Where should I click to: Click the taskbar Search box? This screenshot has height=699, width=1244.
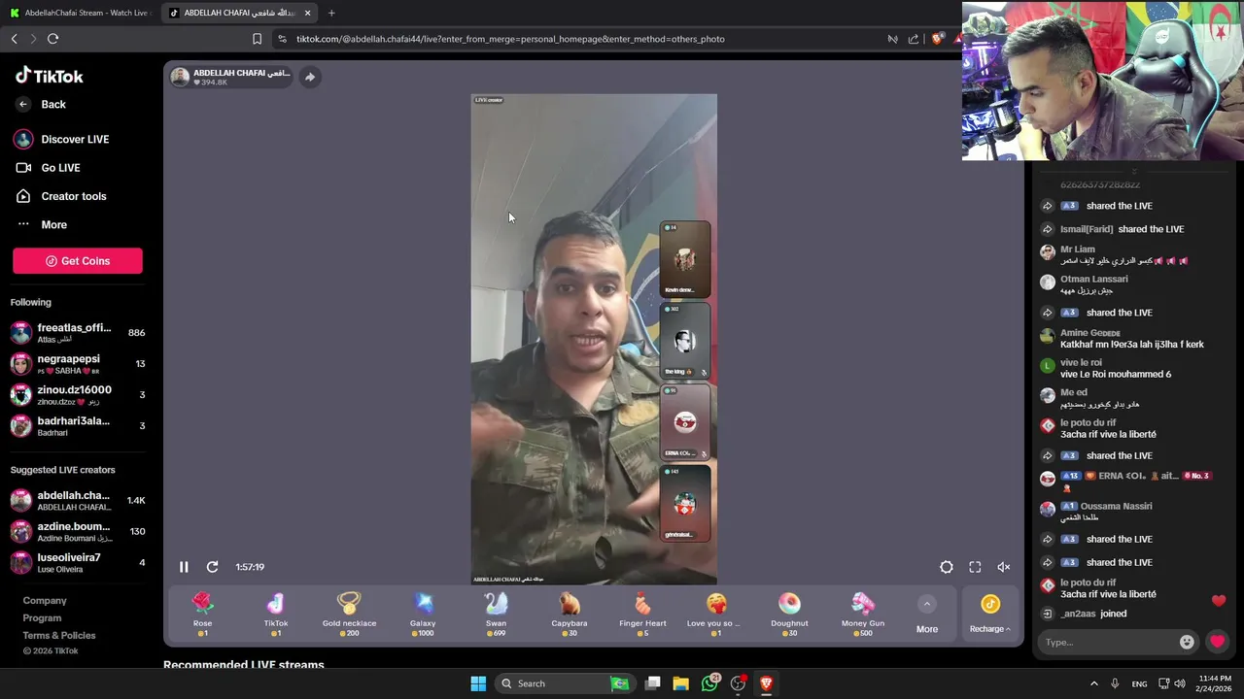click(x=564, y=683)
